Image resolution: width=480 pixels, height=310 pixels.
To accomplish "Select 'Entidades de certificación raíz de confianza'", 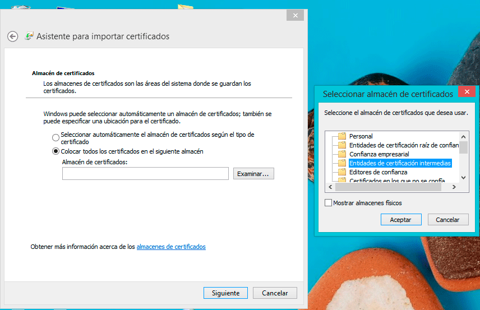I will 404,145.
